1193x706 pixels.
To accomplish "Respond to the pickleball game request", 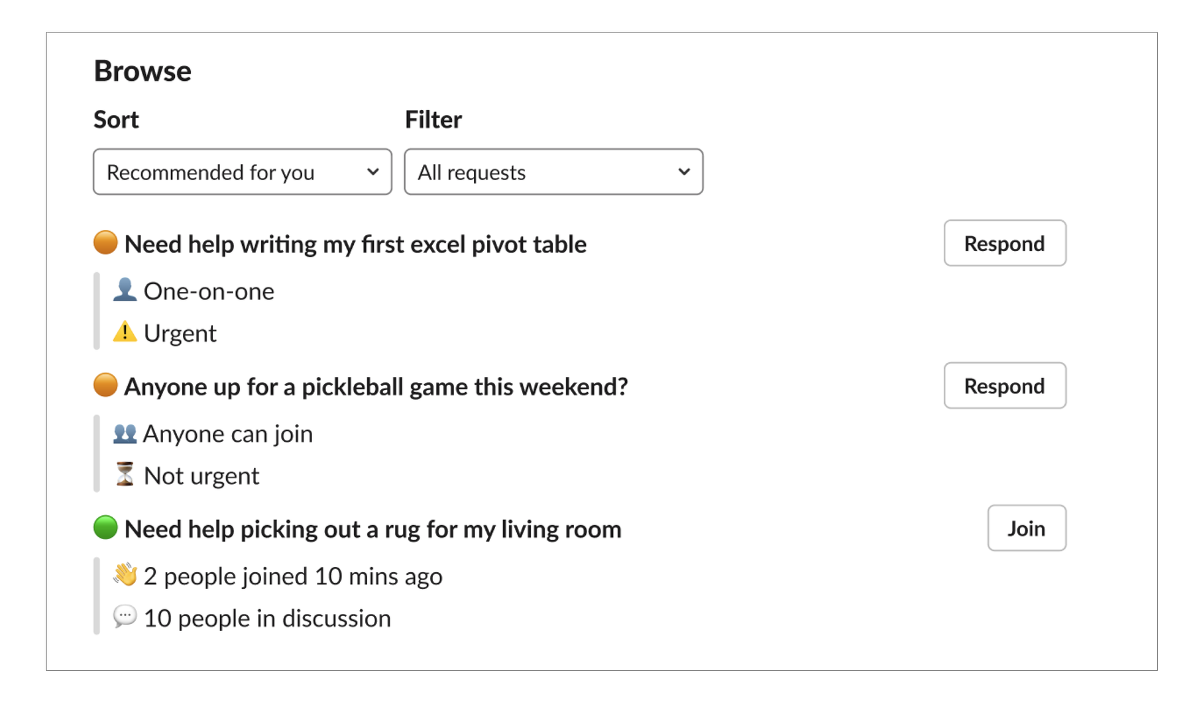I will (x=1004, y=386).
